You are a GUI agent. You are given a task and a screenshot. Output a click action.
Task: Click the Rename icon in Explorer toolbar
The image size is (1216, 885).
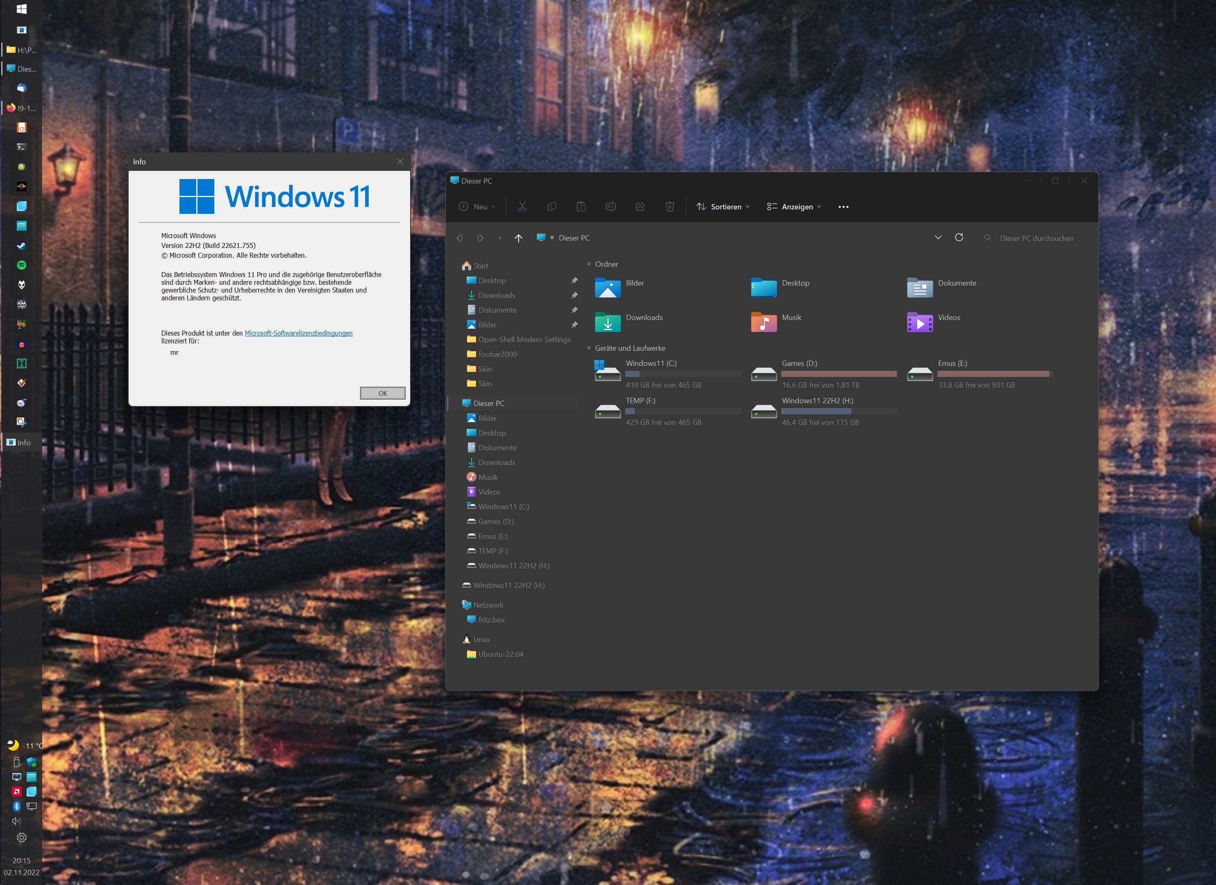coord(610,206)
